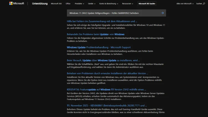Open the Unterstützung home link
Viewport: 208px width, 117px height.
point(40,4)
